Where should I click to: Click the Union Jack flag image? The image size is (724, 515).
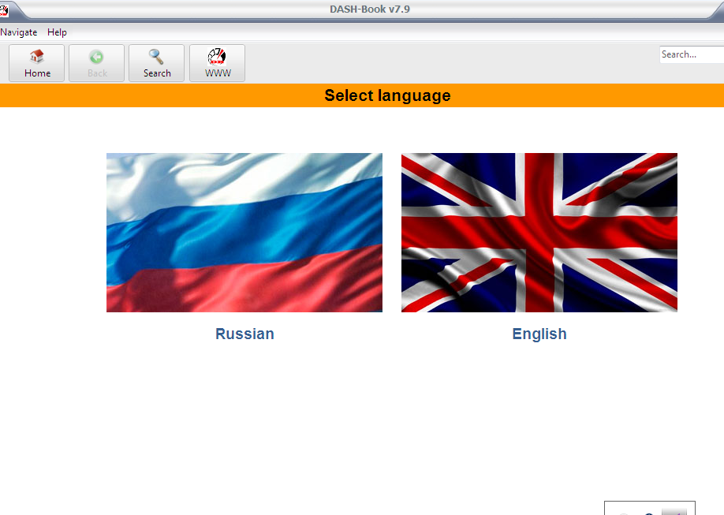539,233
